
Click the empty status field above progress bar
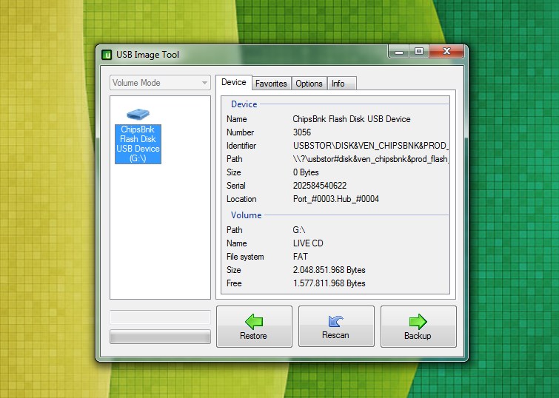pos(160,317)
